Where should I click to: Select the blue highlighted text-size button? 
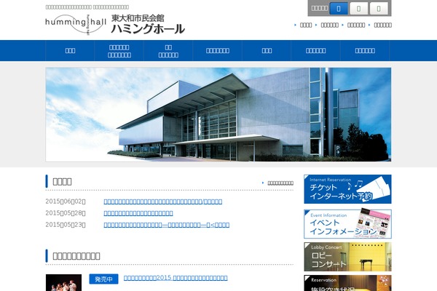pos(339,9)
